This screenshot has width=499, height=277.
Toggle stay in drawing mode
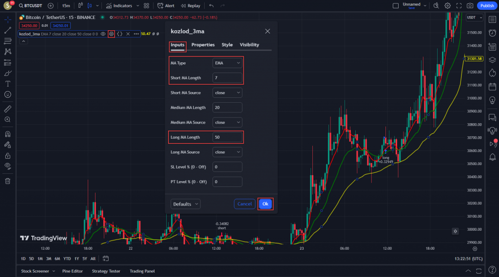8,145
